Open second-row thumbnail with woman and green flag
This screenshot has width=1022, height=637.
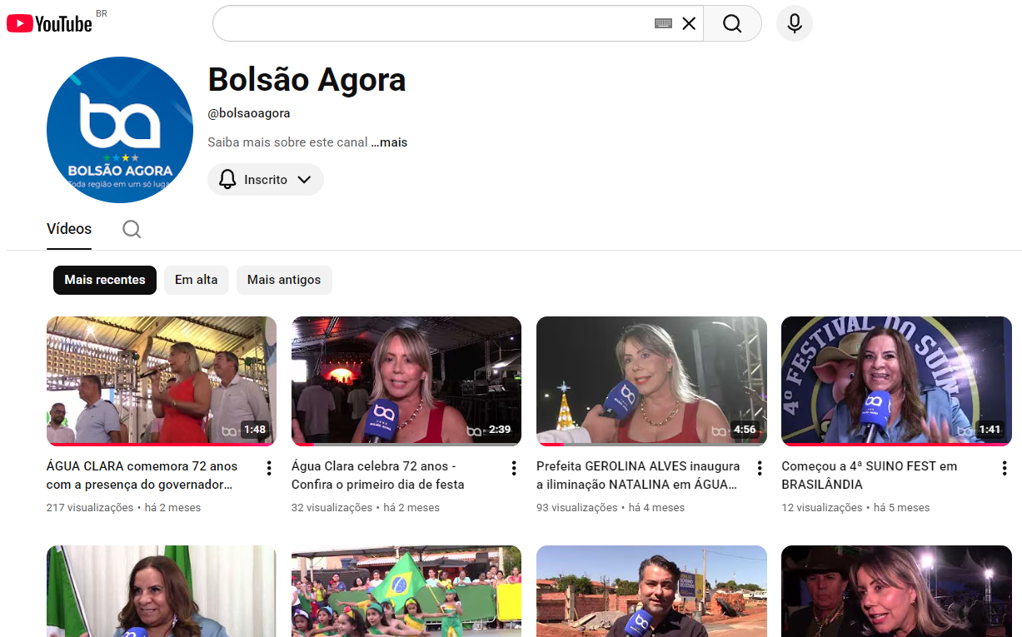coord(162,591)
